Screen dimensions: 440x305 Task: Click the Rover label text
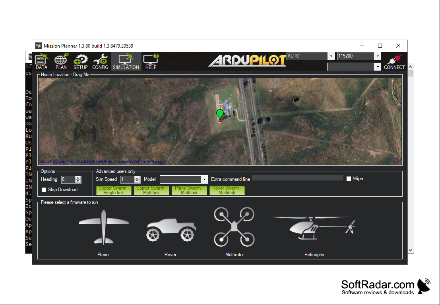pyautogui.click(x=171, y=255)
